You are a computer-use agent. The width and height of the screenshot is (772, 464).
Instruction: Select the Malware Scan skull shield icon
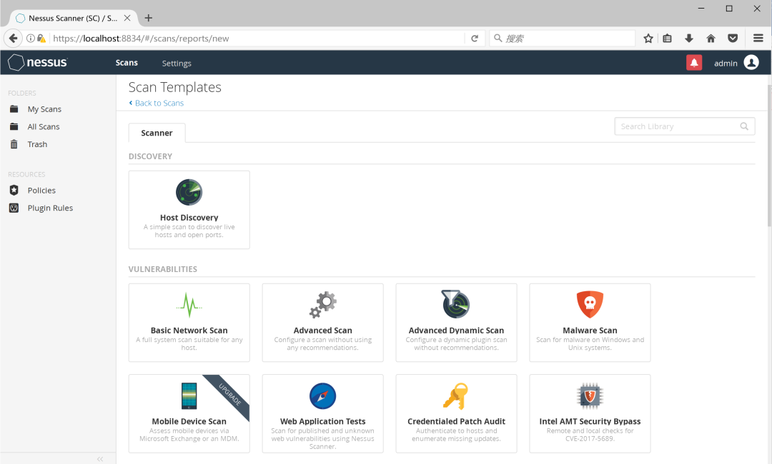click(590, 304)
